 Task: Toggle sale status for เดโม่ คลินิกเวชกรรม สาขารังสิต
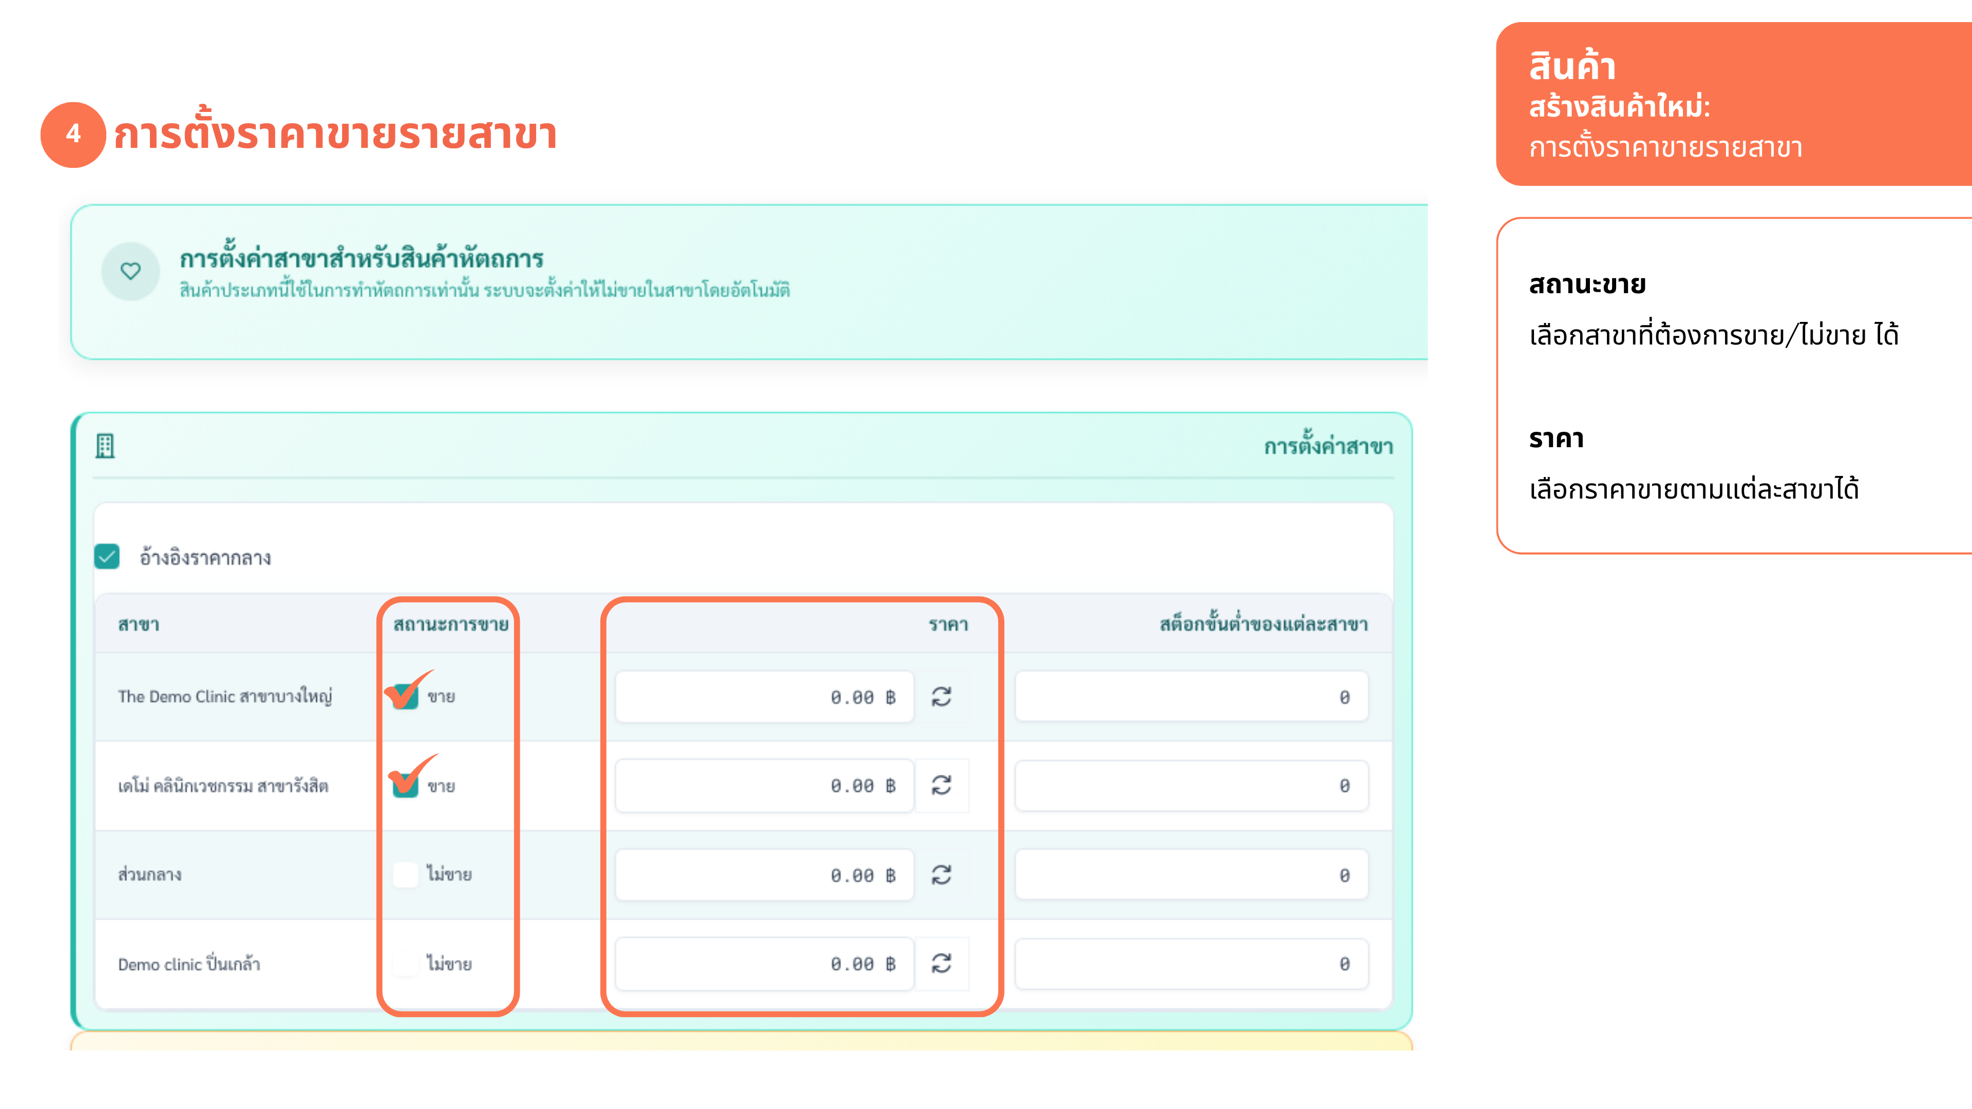click(406, 785)
